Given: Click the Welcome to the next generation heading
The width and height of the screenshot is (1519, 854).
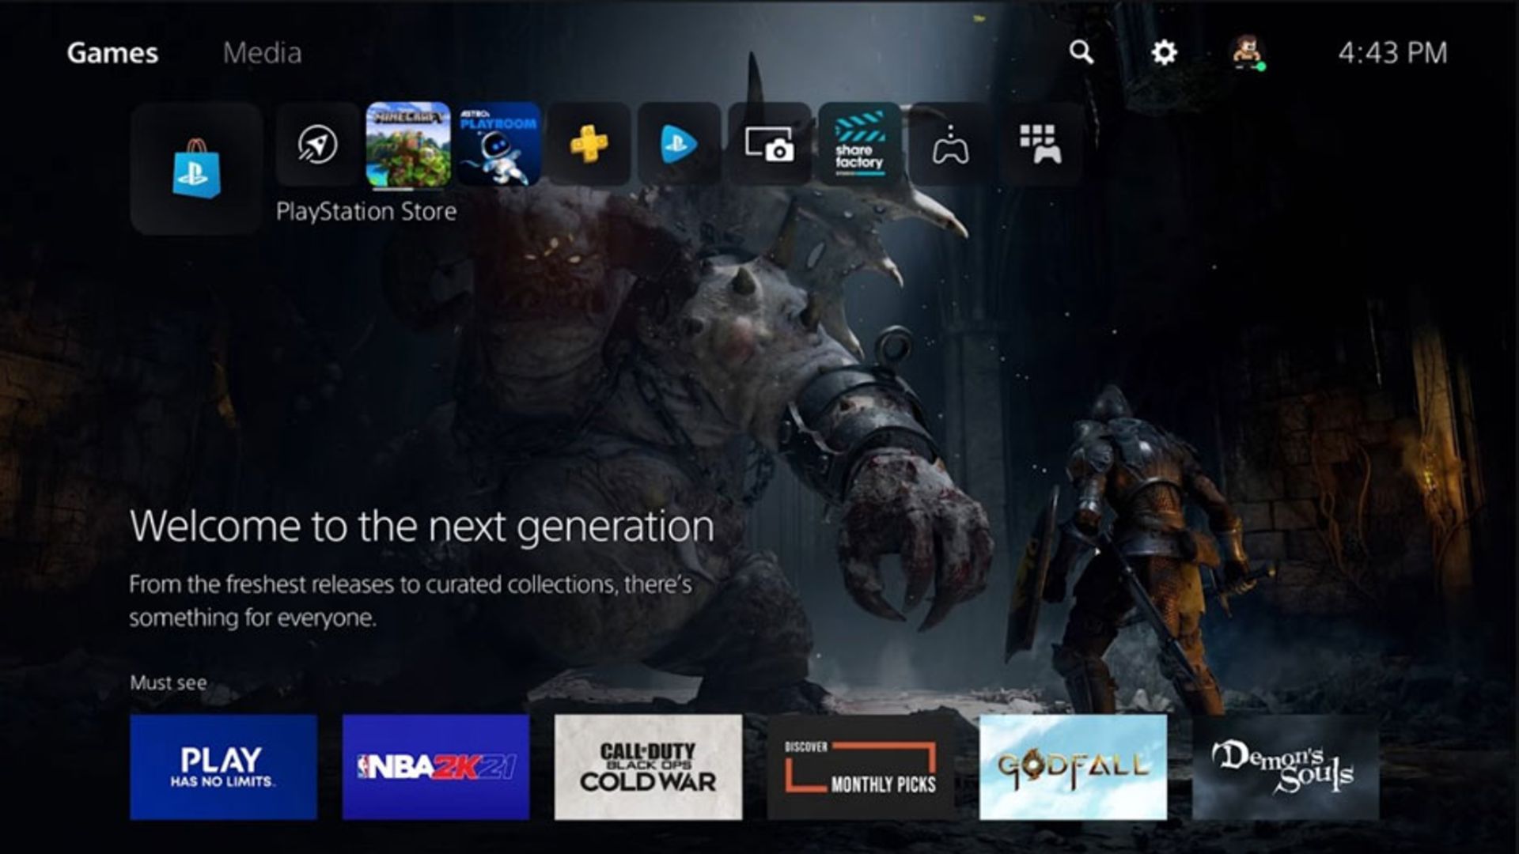Looking at the screenshot, I should pos(422,526).
